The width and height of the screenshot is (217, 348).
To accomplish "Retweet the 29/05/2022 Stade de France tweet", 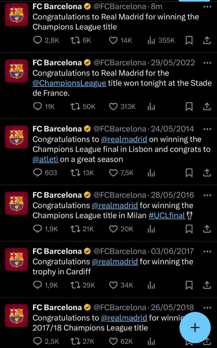I will click(x=75, y=107).
